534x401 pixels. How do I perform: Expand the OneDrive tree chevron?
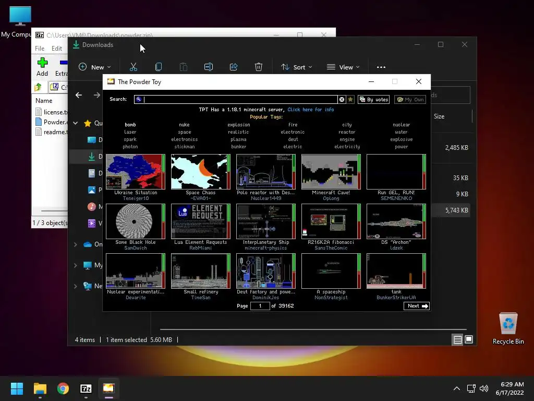tap(76, 244)
